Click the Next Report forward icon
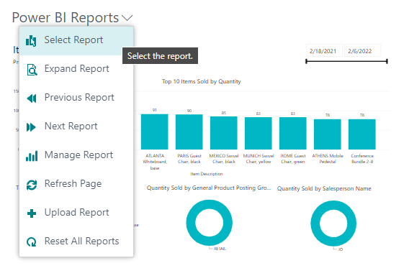409x276 pixels. pos(31,127)
